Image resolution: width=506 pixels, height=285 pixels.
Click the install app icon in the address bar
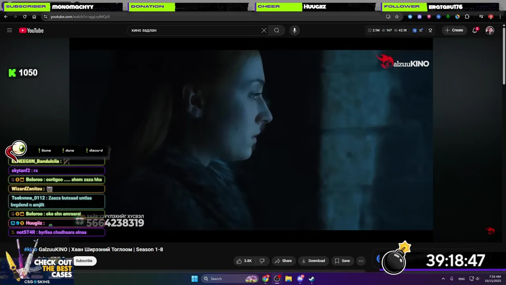[388, 17]
